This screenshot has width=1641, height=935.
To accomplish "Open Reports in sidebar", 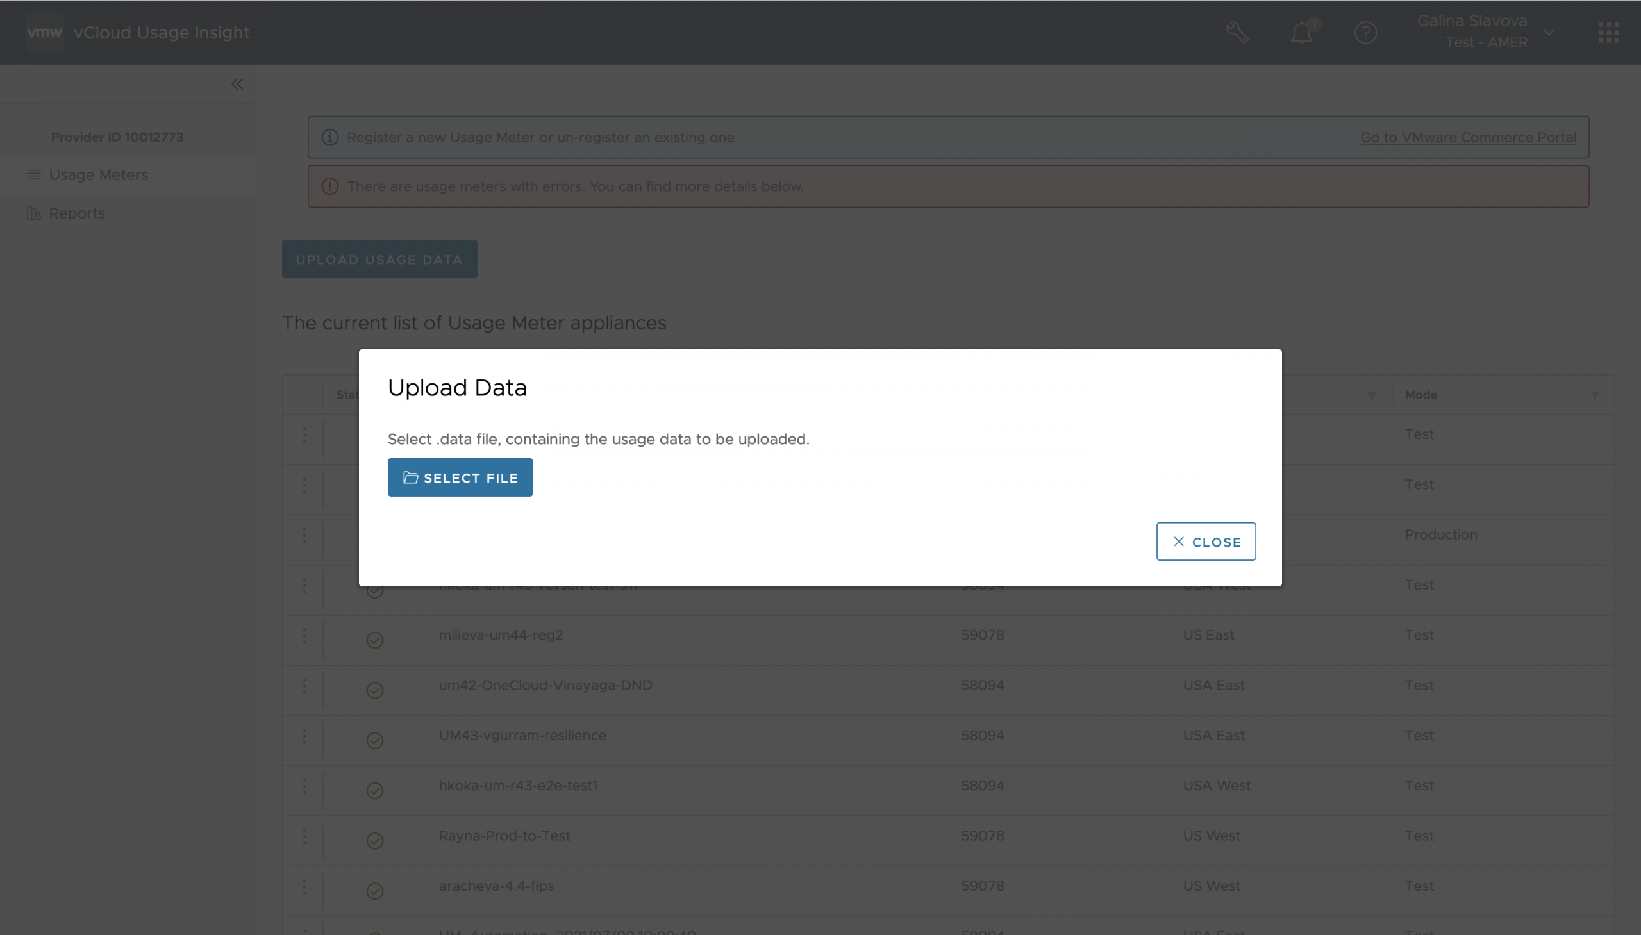I will click(76, 213).
